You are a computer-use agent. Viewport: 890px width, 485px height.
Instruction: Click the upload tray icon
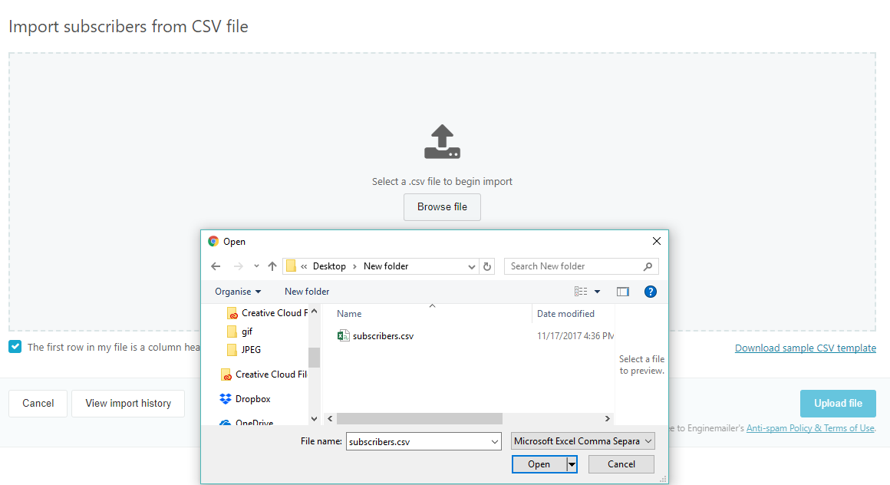click(x=442, y=141)
